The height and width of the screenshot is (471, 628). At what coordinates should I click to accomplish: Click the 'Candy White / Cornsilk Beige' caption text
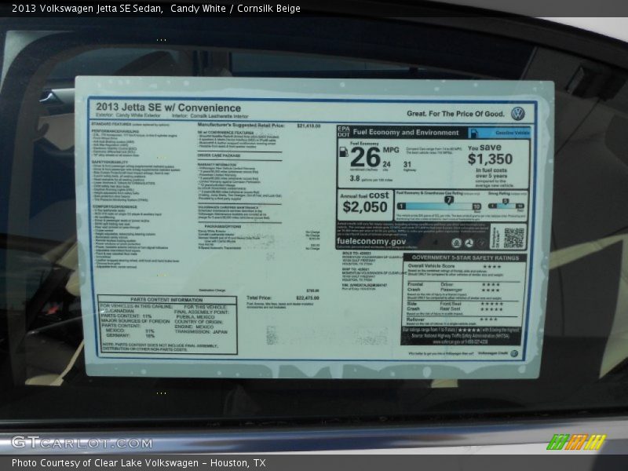coord(235,9)
